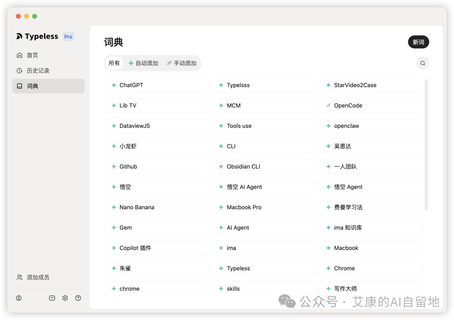Open the Lib TV dictionary entry
Viewport: 454px width, 320px height.
[x=156, y=106]
